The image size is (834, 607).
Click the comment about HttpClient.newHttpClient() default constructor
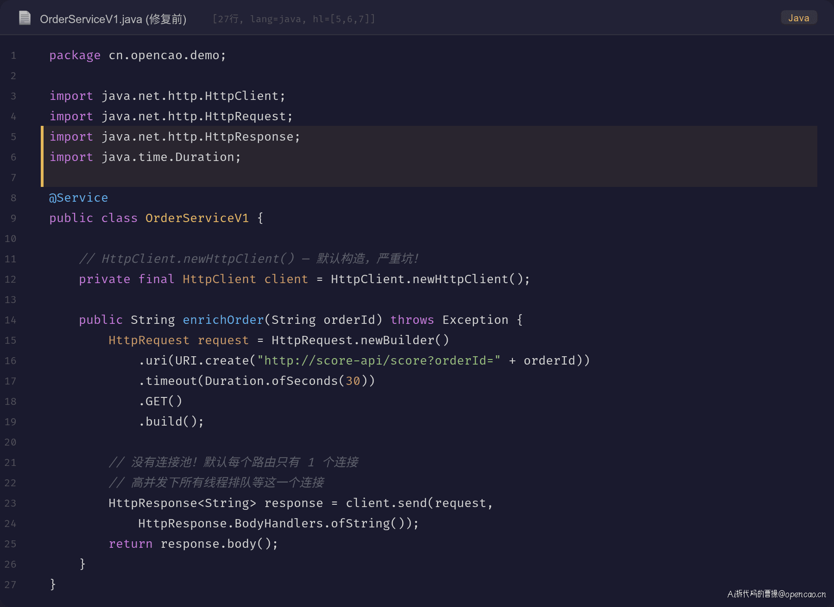click(x=249, y=259)
